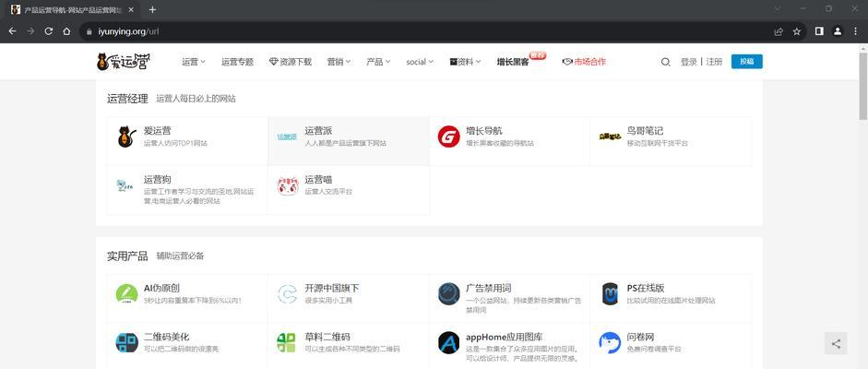Open the 草料二维码 link title
The image size is (868, 369).
pos(327,337)
